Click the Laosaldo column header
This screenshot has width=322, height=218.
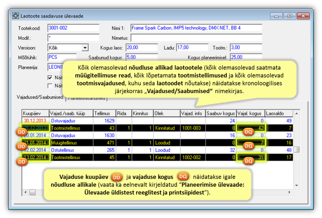tap(279, 113)
